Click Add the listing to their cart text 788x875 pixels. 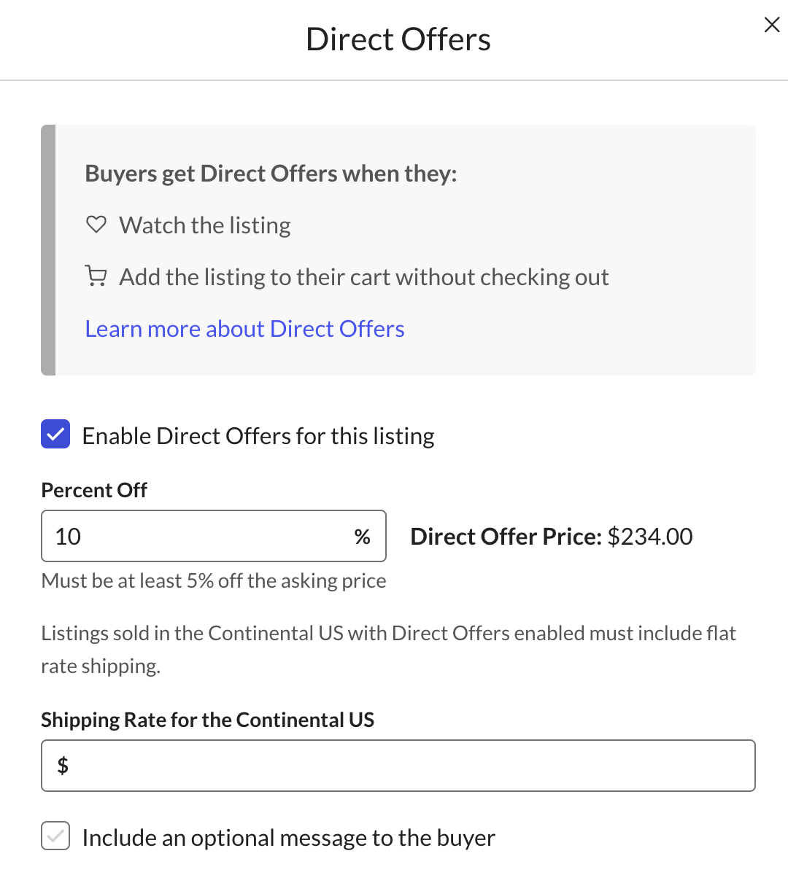[x=364, y=277]
